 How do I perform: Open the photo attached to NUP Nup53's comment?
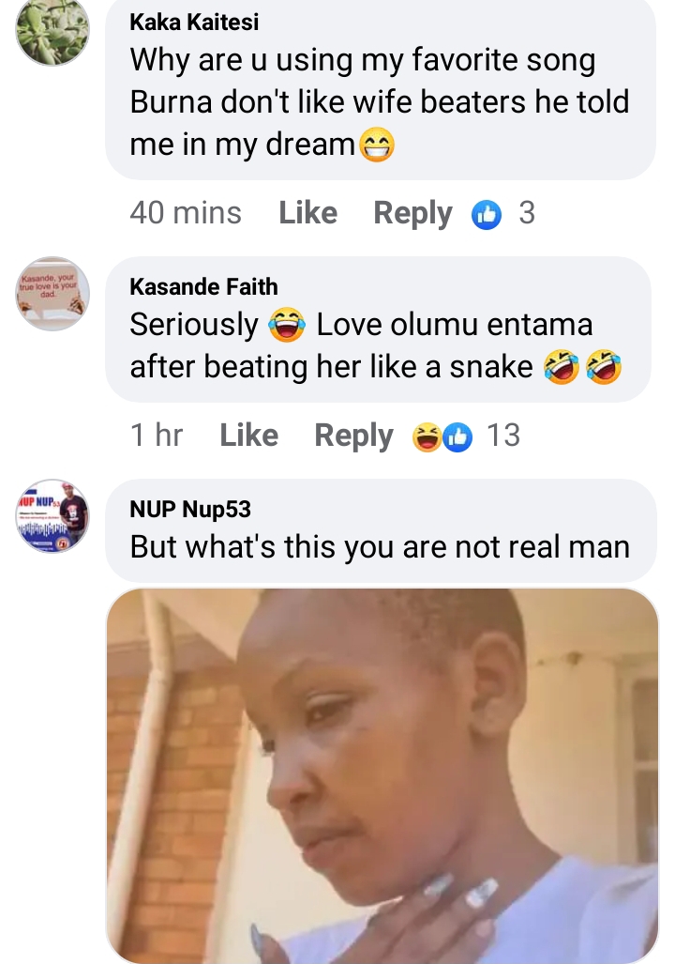click(382, 774)
